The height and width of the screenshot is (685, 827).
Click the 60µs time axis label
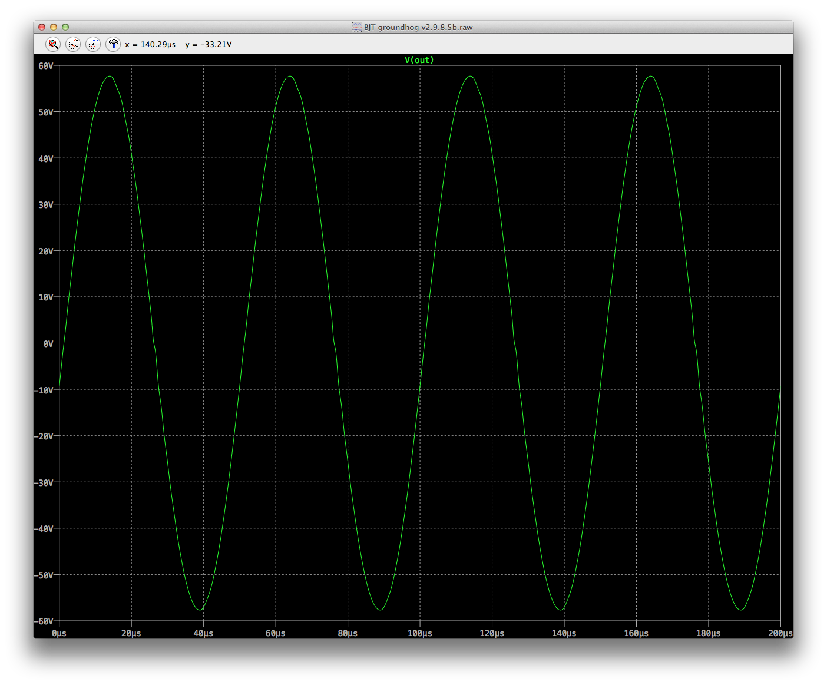coord(276,633)
